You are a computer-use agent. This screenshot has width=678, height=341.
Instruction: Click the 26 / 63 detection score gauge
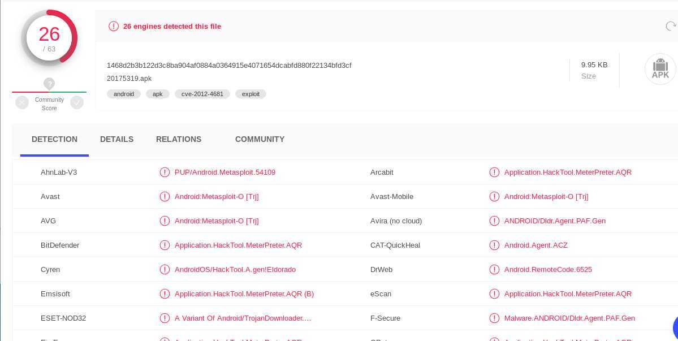(x=49, y=38)
